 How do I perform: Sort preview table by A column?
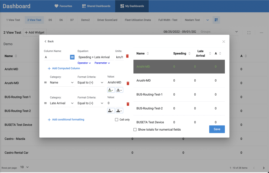(x=220, y=53)
